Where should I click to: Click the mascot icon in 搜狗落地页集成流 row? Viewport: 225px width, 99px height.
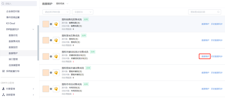point(56,40)
